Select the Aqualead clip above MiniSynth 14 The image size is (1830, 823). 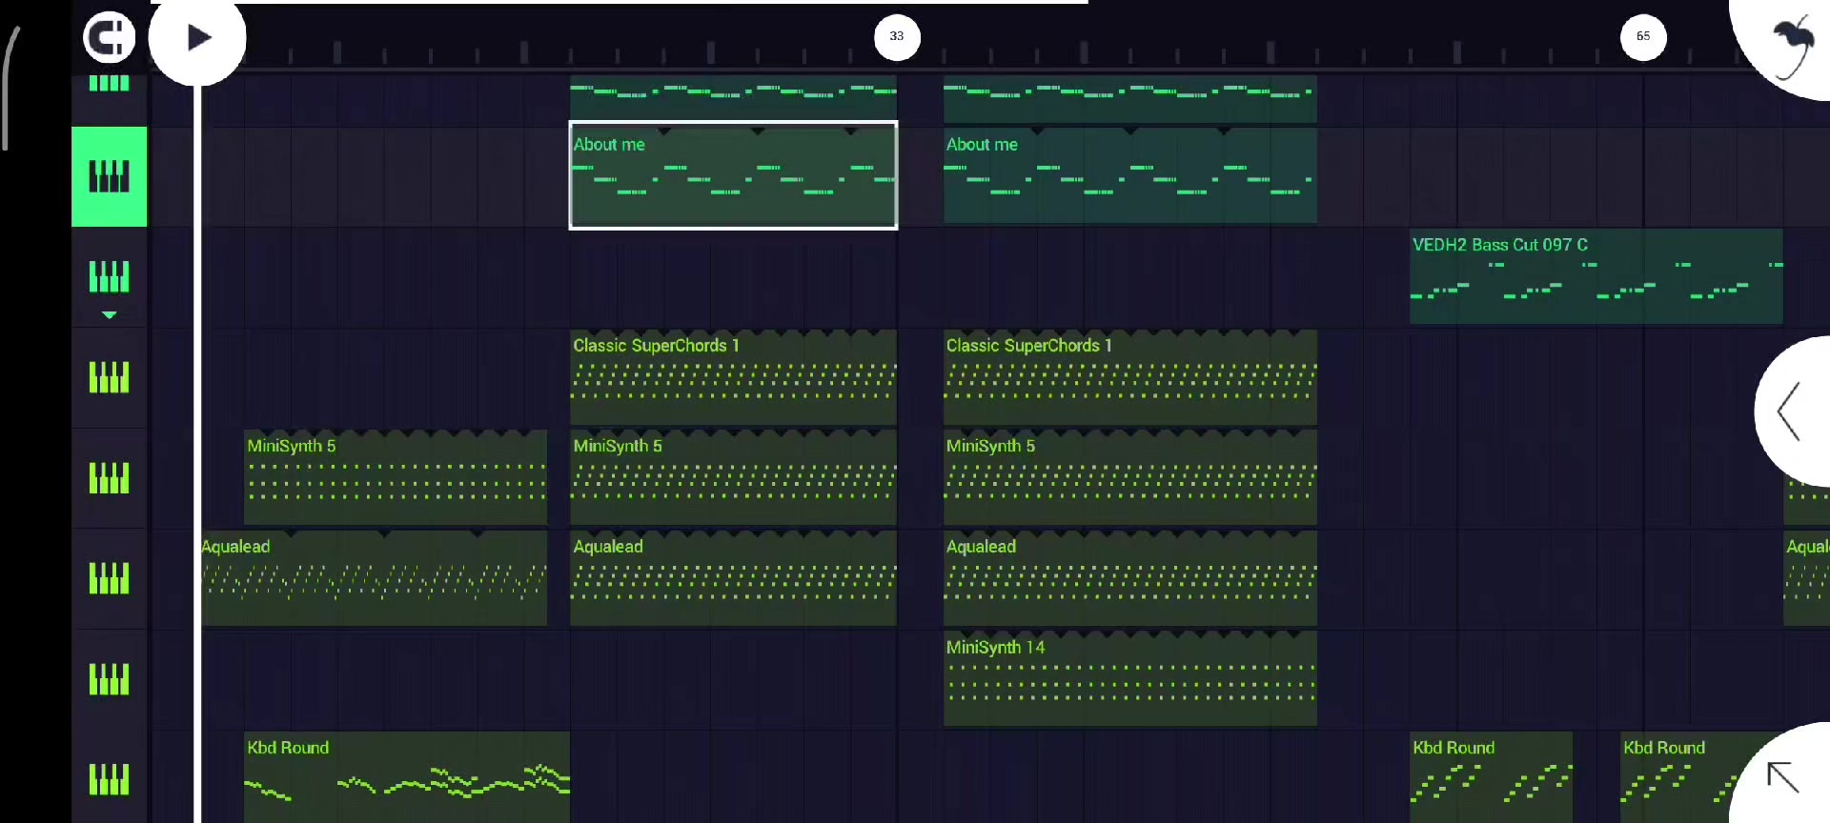tap(1130, 578)
